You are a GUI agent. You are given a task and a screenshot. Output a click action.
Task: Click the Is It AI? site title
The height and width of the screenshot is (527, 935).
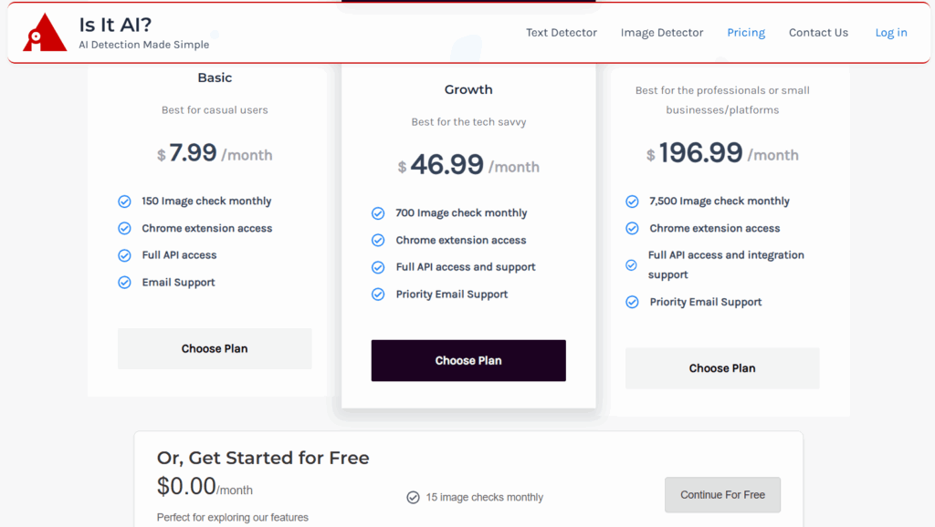(x=115, y=25)
